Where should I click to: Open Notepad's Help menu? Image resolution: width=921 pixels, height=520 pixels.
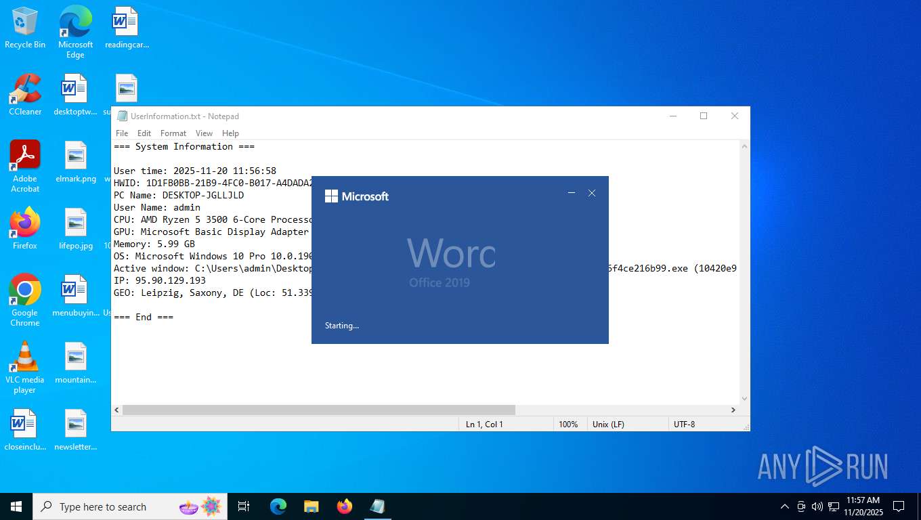click(x=230, y=133)
